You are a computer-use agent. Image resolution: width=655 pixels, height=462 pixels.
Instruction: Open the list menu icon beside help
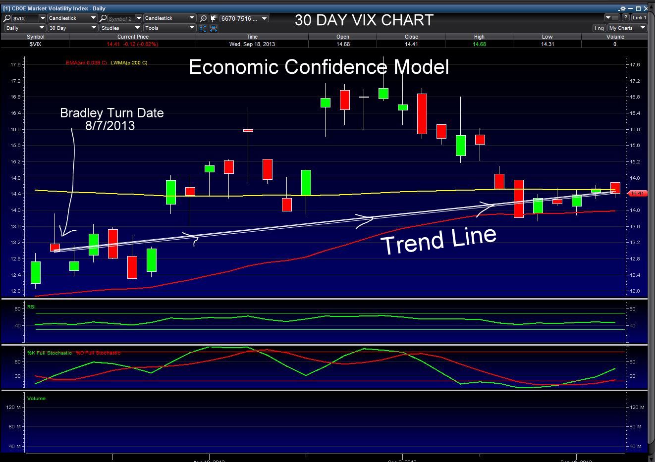612,18
